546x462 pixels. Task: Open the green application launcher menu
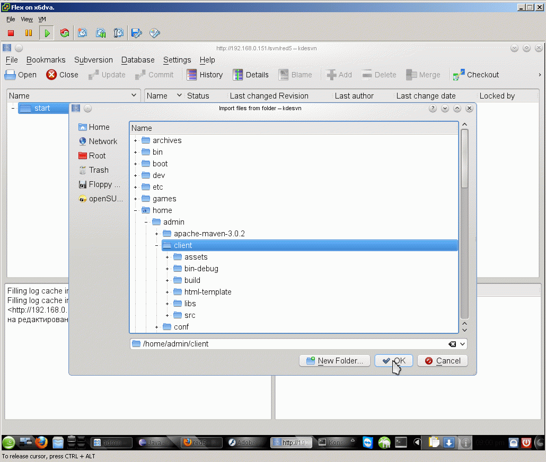8,442
